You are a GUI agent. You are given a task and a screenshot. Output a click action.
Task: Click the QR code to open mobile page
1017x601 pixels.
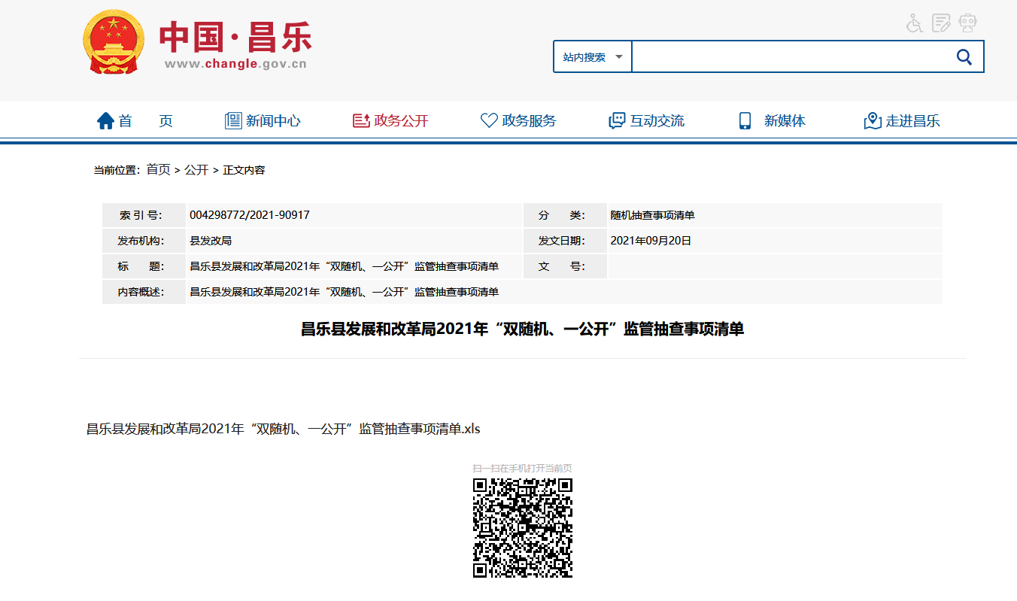(x=522, y=527)
